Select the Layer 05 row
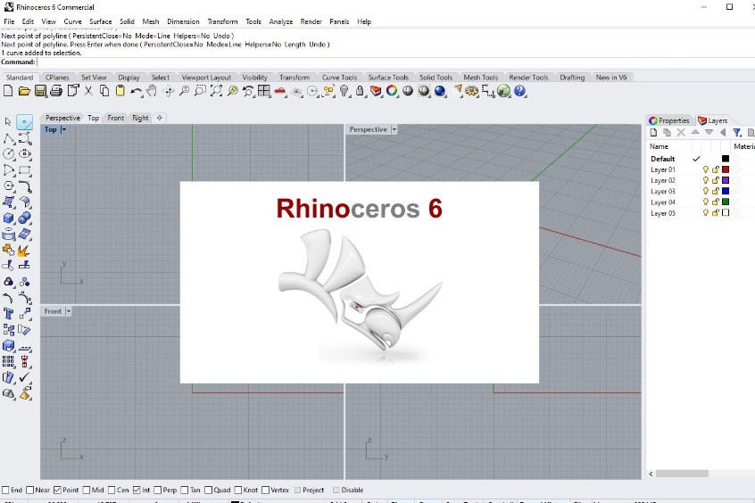The image size is (755, 503). point(701,213)
